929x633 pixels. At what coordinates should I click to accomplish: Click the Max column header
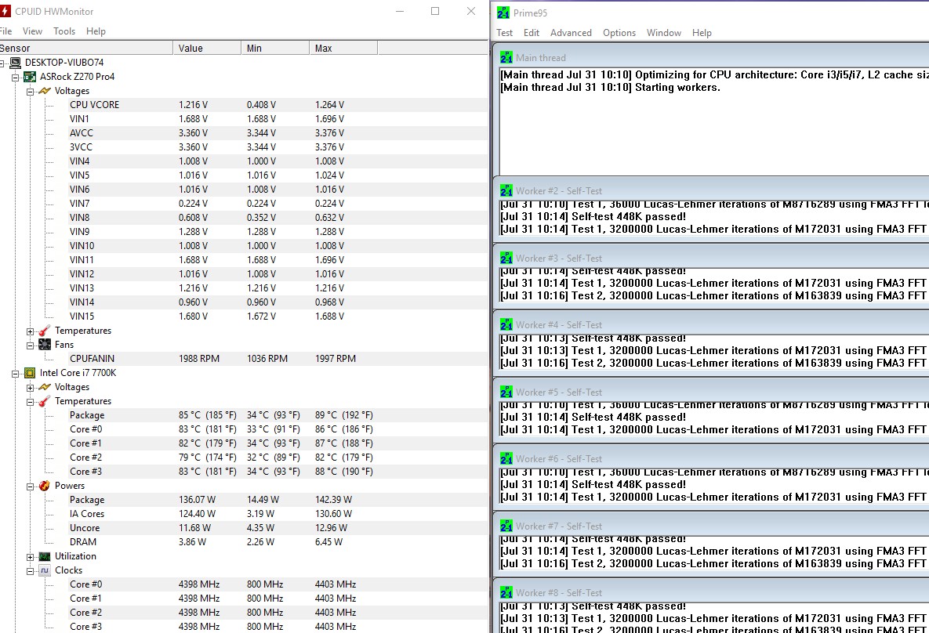pos(343,48)
